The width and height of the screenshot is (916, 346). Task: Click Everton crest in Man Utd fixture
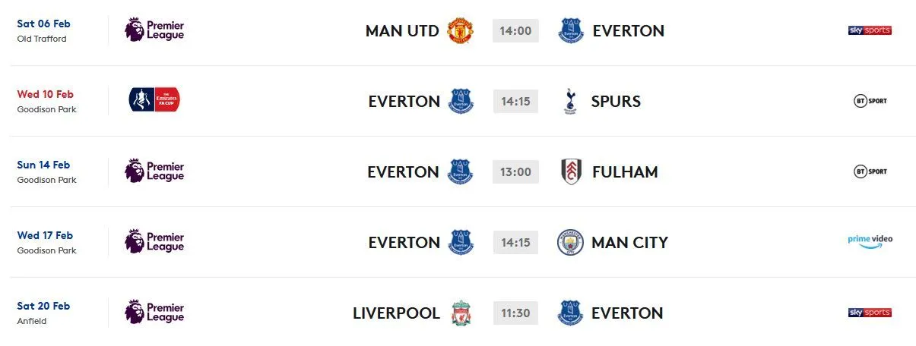tap(570, 31)
